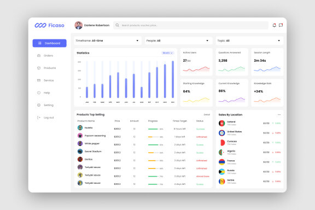Click the Sales By Location heading
The height and width of the screenshot is (210, 315).
tap(230, 115)
